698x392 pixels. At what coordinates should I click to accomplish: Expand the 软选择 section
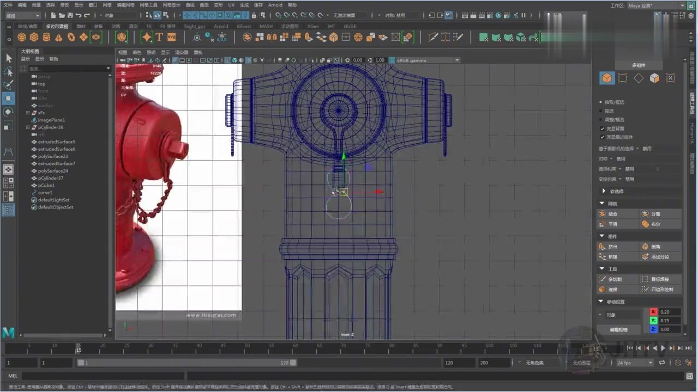tap(604, 191)
